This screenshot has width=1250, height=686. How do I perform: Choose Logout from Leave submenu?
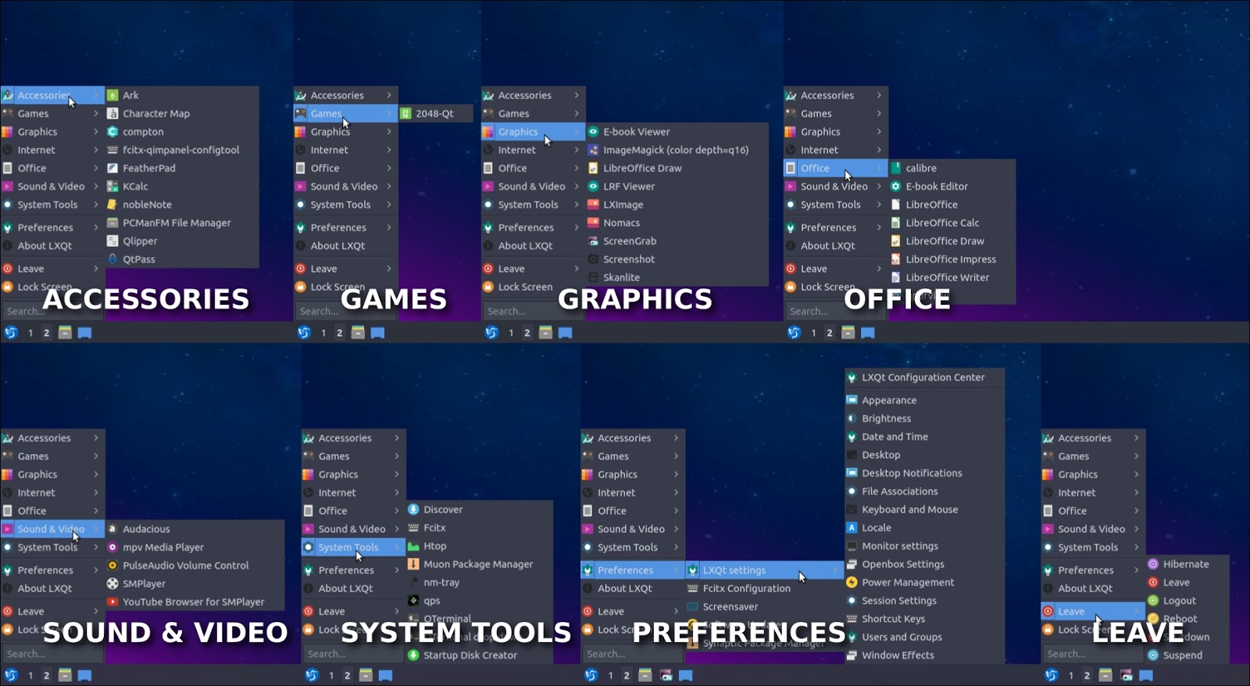1187,601
